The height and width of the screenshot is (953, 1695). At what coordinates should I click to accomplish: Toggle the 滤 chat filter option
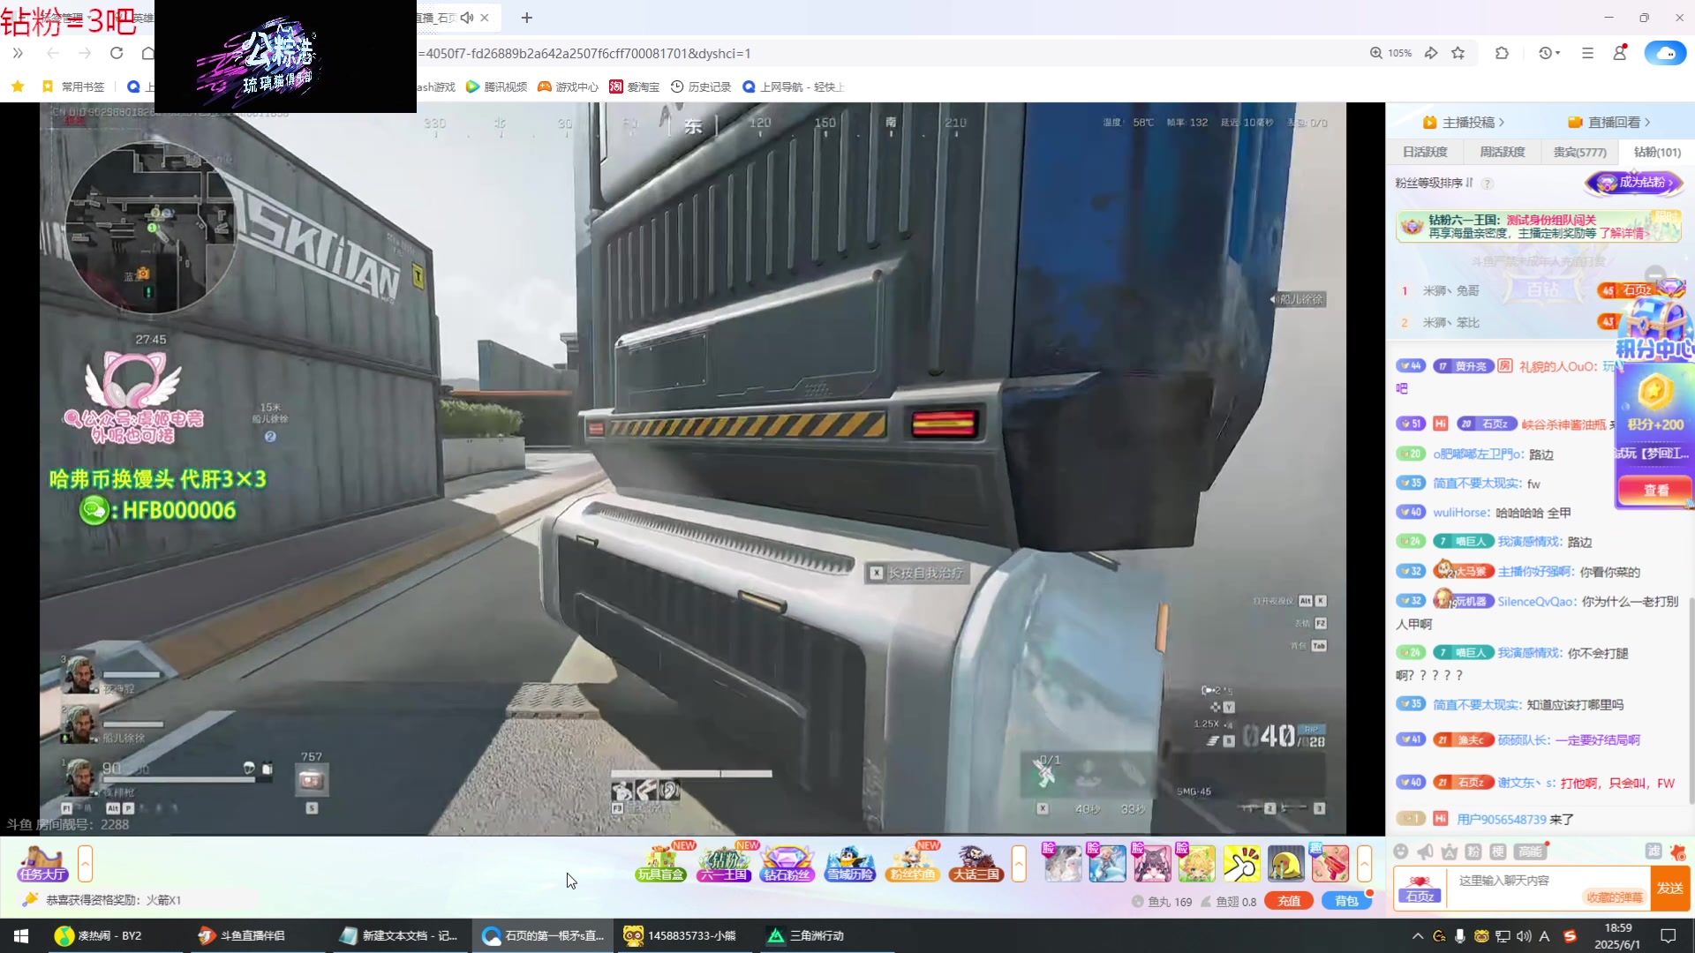point(1654,852)
